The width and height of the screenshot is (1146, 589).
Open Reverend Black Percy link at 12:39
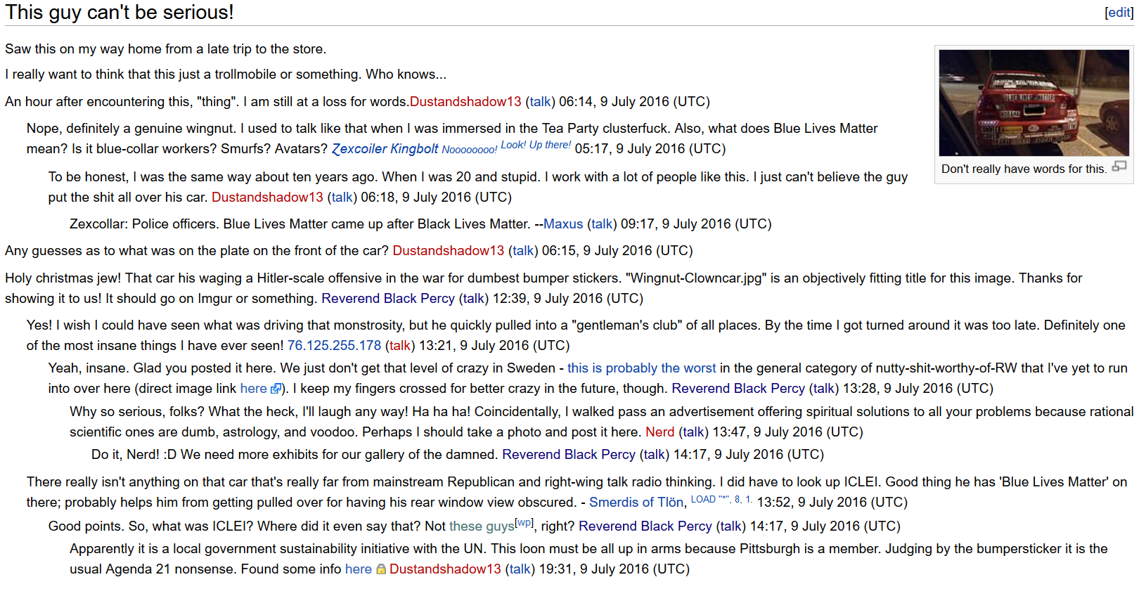(388, 299)
